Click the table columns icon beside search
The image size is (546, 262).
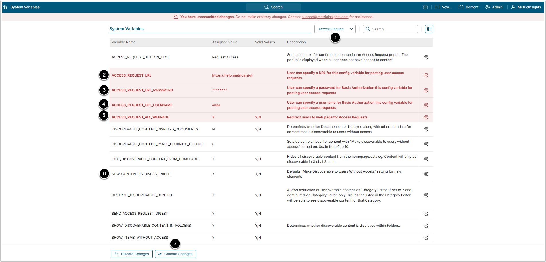click(429, 29)
